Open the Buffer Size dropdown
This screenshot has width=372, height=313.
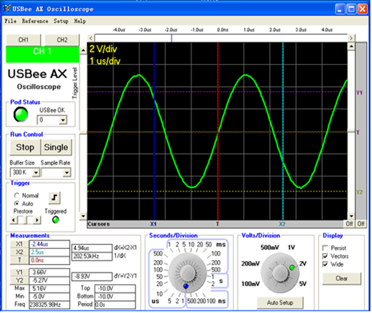tap(35, 173)
